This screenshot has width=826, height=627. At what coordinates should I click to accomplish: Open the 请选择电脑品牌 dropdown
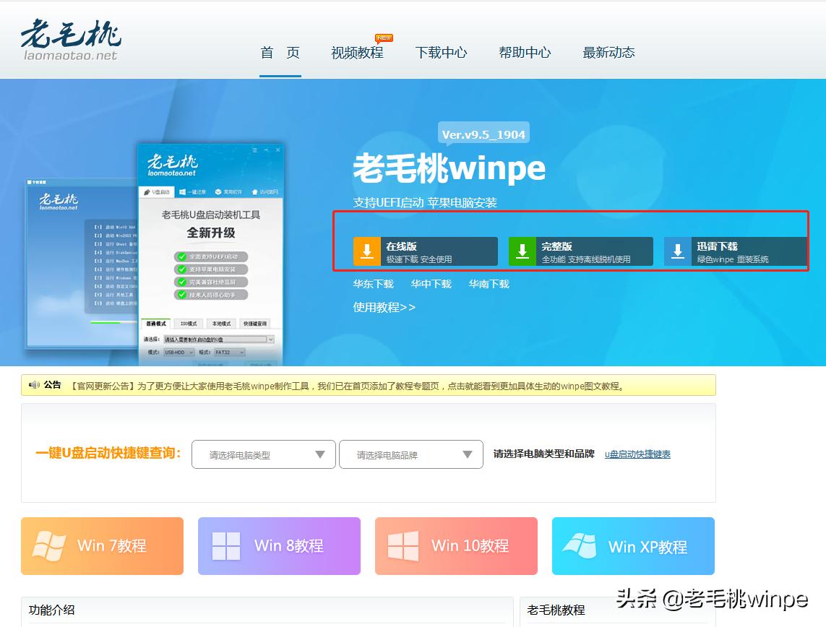click(410, 454)
